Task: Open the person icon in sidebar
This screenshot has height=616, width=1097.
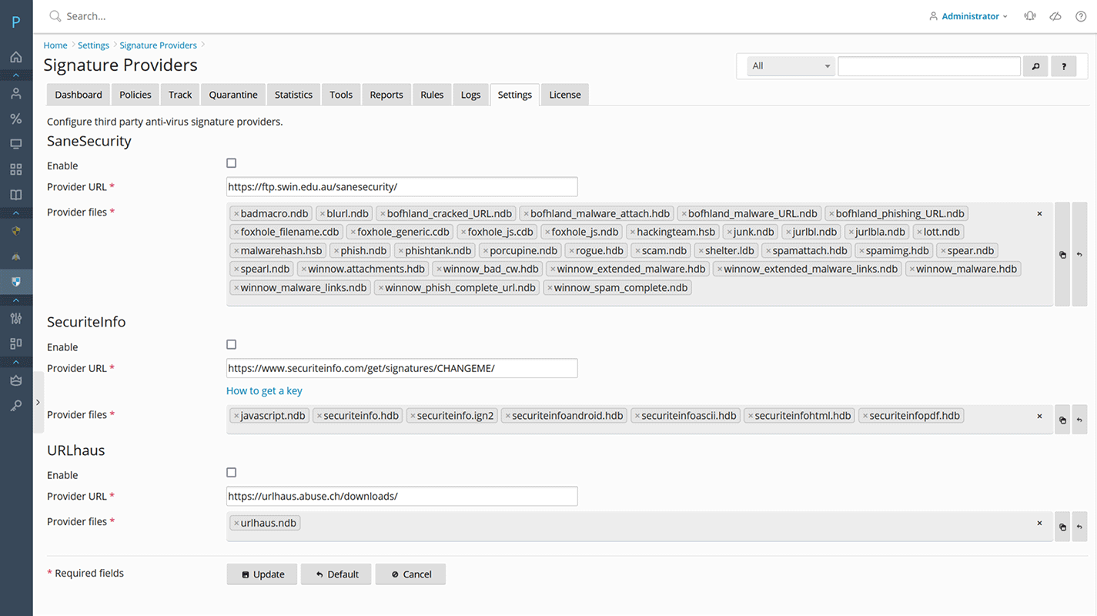Action: click(15, 94)
